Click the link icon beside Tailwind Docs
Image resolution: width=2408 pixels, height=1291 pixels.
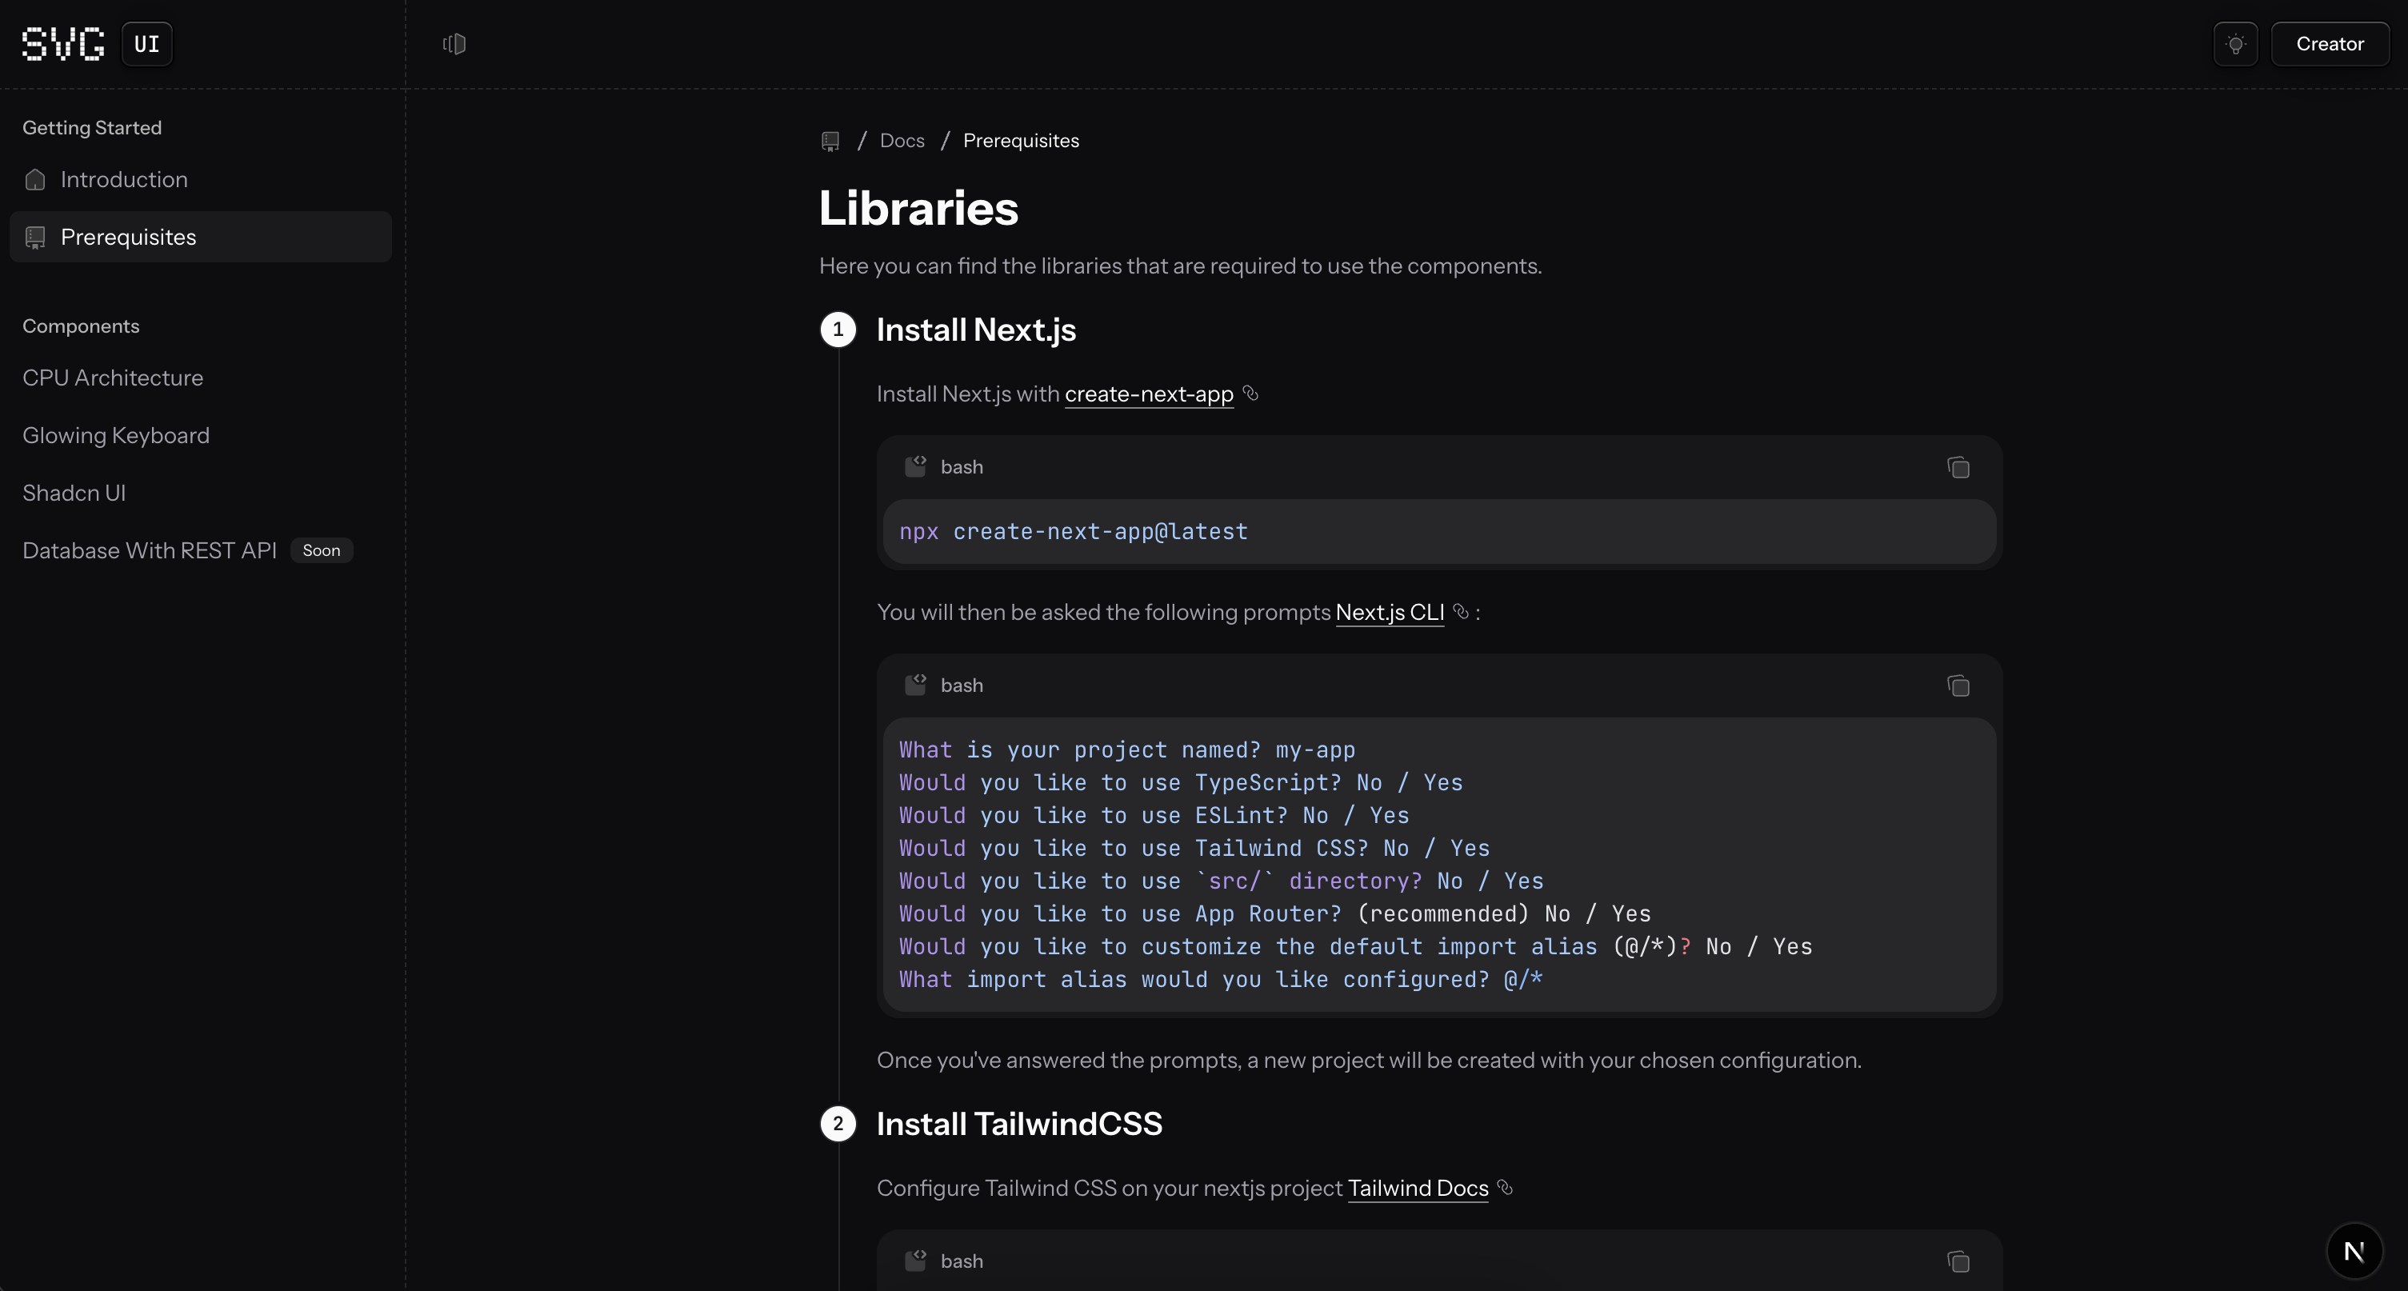(x=1505, y=1188)
